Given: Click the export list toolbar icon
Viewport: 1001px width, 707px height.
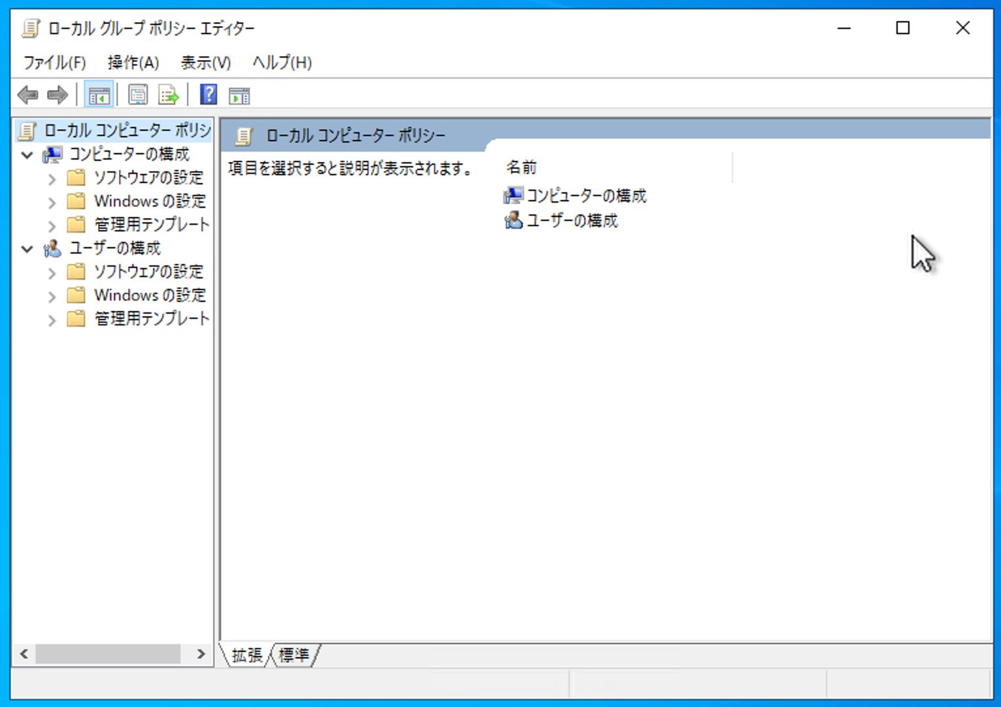Looking at the screenshot, I should [168, 95].
